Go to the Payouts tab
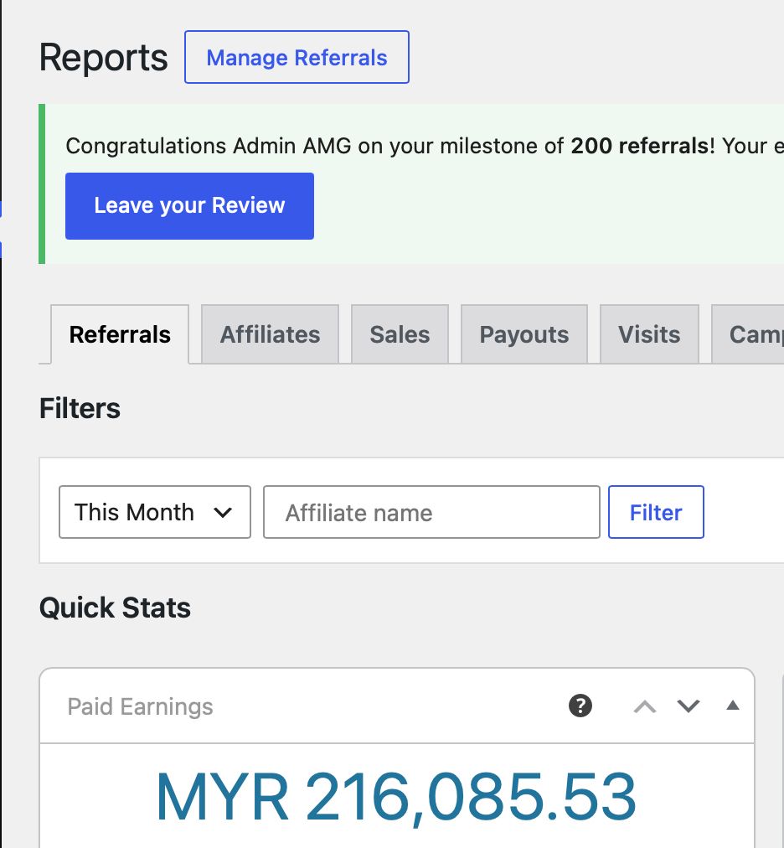 pos(524,334)
